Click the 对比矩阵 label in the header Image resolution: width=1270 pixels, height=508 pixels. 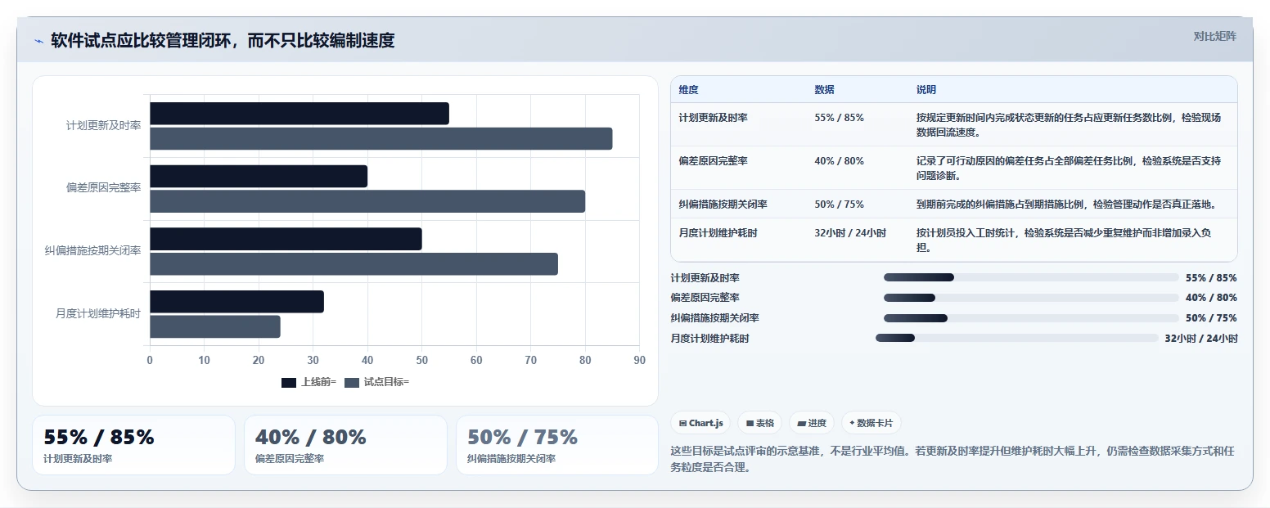pos(1214,36)
